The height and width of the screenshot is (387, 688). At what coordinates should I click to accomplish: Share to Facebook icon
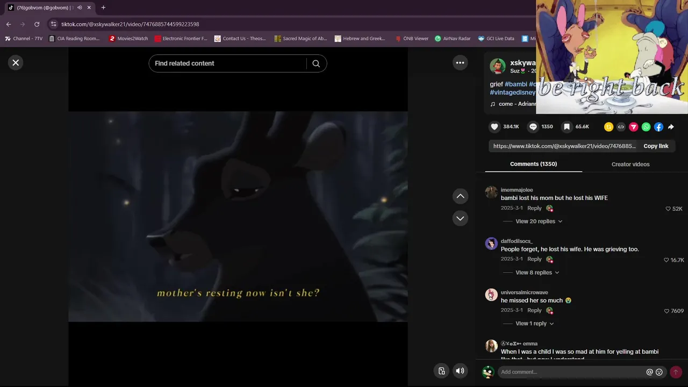click(x=658, y=127)
